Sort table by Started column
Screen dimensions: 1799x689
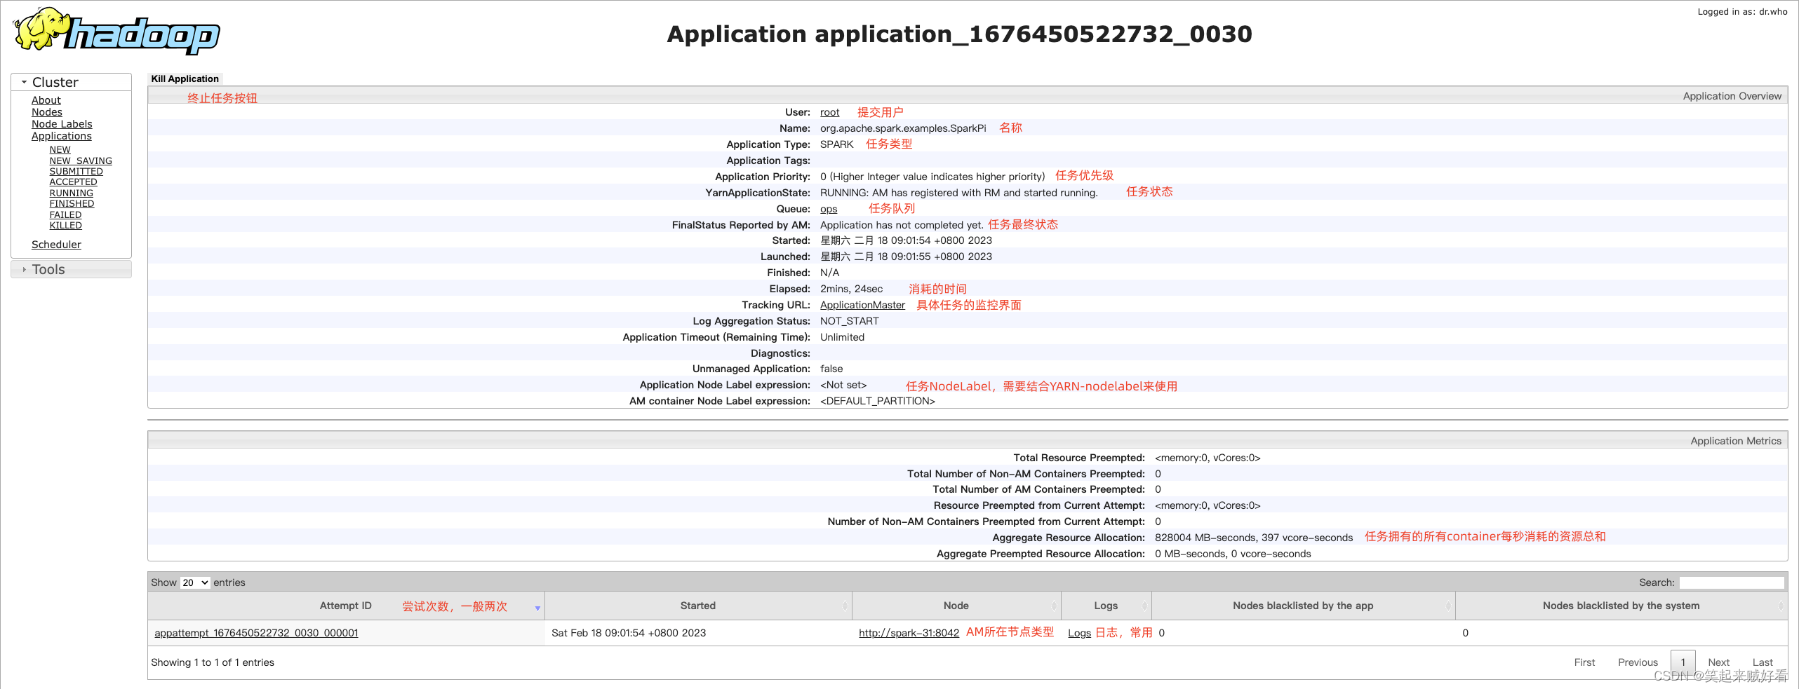pyautogui.click(x=698, y=606)
